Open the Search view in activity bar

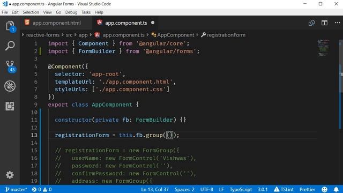click(10, 46)
